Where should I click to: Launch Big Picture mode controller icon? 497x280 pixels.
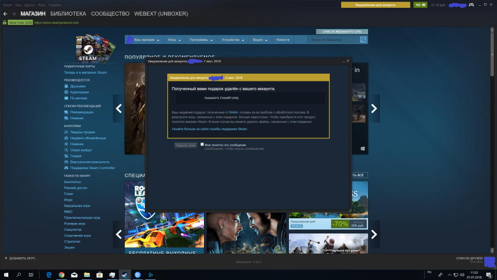471,5
